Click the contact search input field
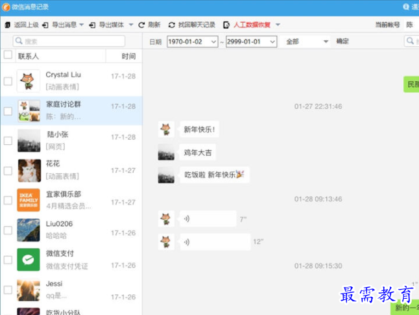 tap(69, 41)
